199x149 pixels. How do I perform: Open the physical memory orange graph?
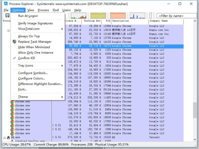118,16
